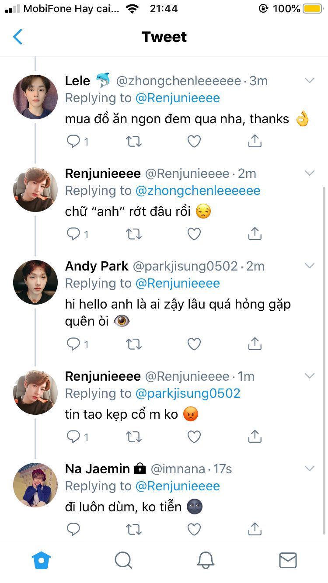Open the Search tab magnifier icon

click(123, 560)
